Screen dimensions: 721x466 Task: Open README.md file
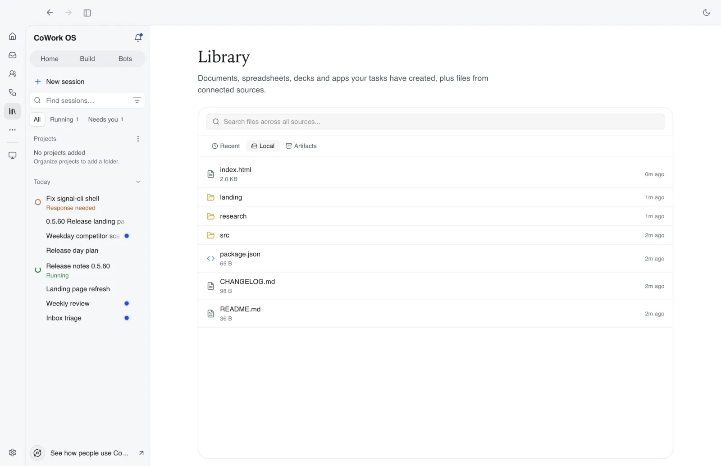(435, 314)
